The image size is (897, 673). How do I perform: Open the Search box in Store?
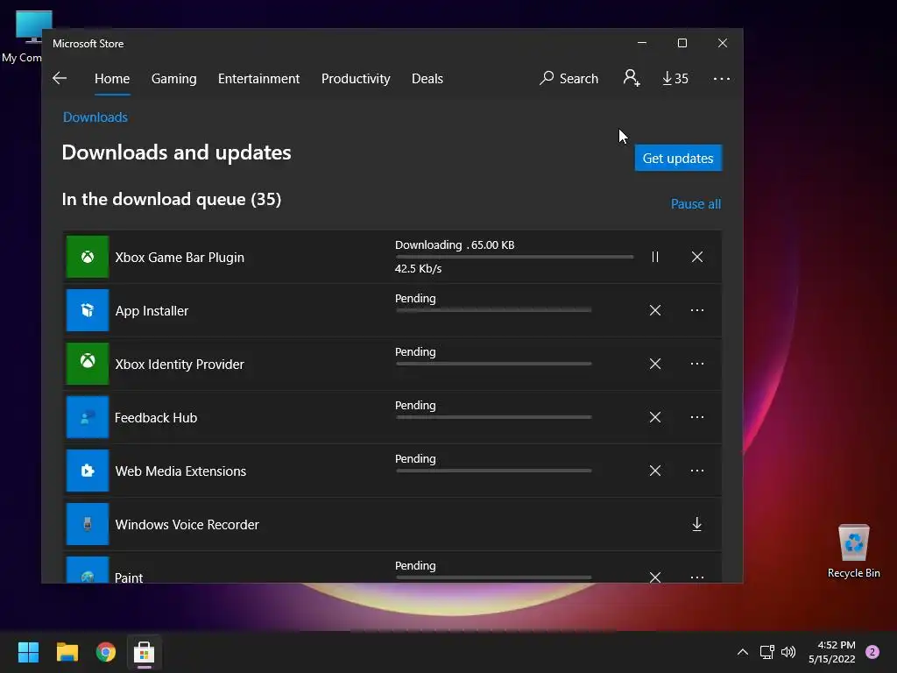[x=569, y=78]
